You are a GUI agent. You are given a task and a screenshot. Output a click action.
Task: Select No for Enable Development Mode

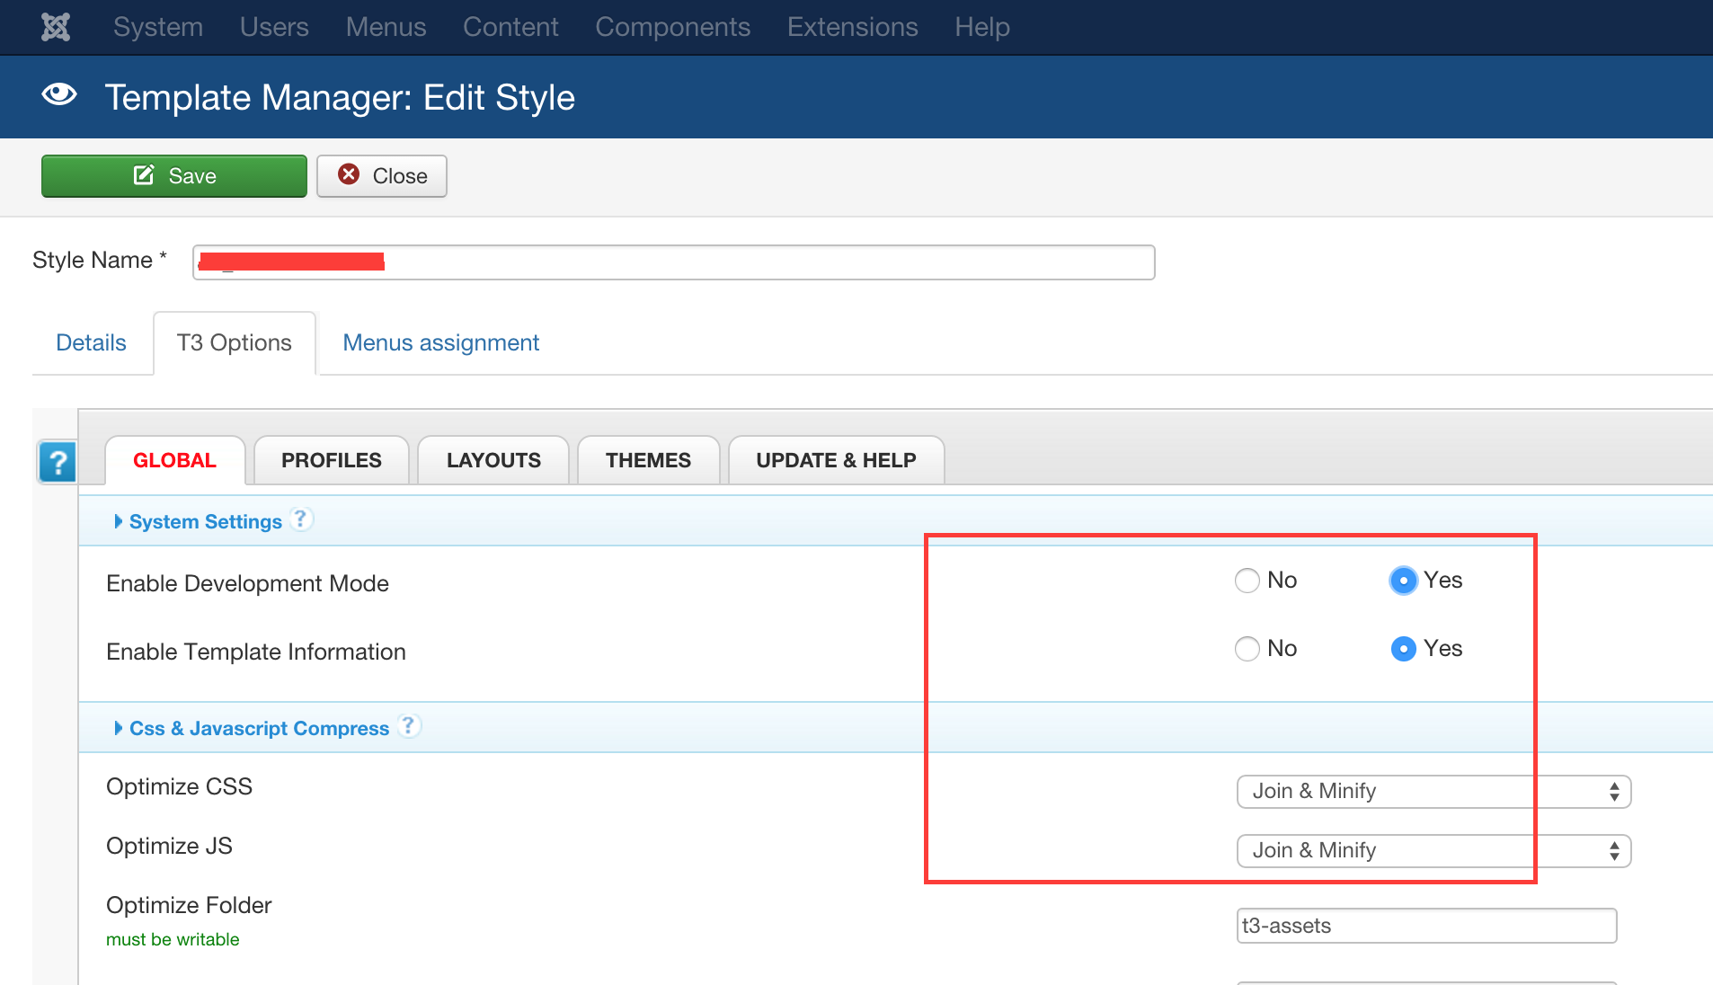pos(1247,581)
